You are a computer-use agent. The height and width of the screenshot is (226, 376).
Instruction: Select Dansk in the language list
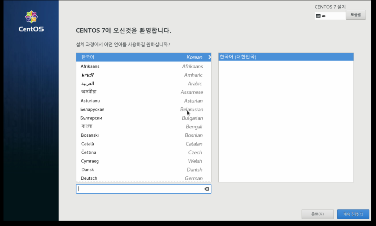(x=144, y=170)
